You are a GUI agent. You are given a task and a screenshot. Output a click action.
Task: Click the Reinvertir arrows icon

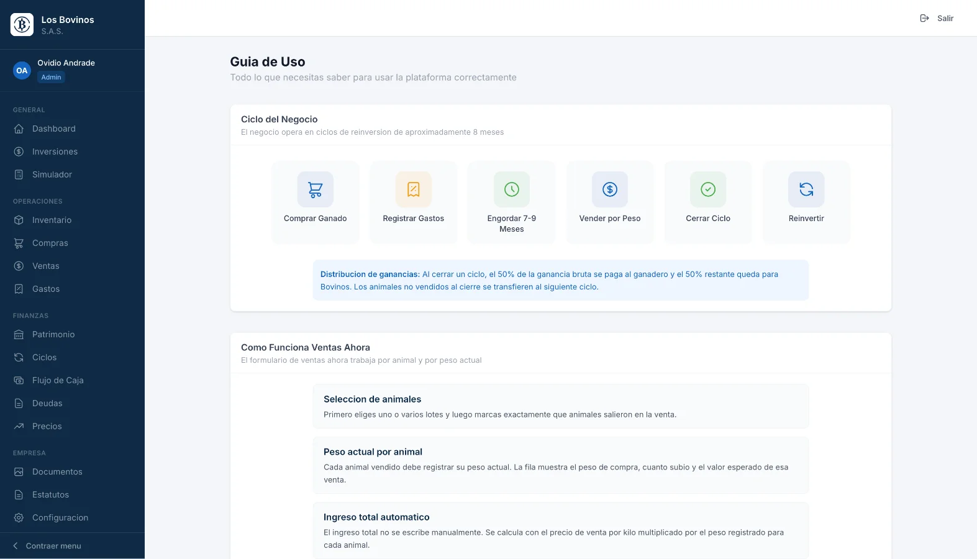806,189
